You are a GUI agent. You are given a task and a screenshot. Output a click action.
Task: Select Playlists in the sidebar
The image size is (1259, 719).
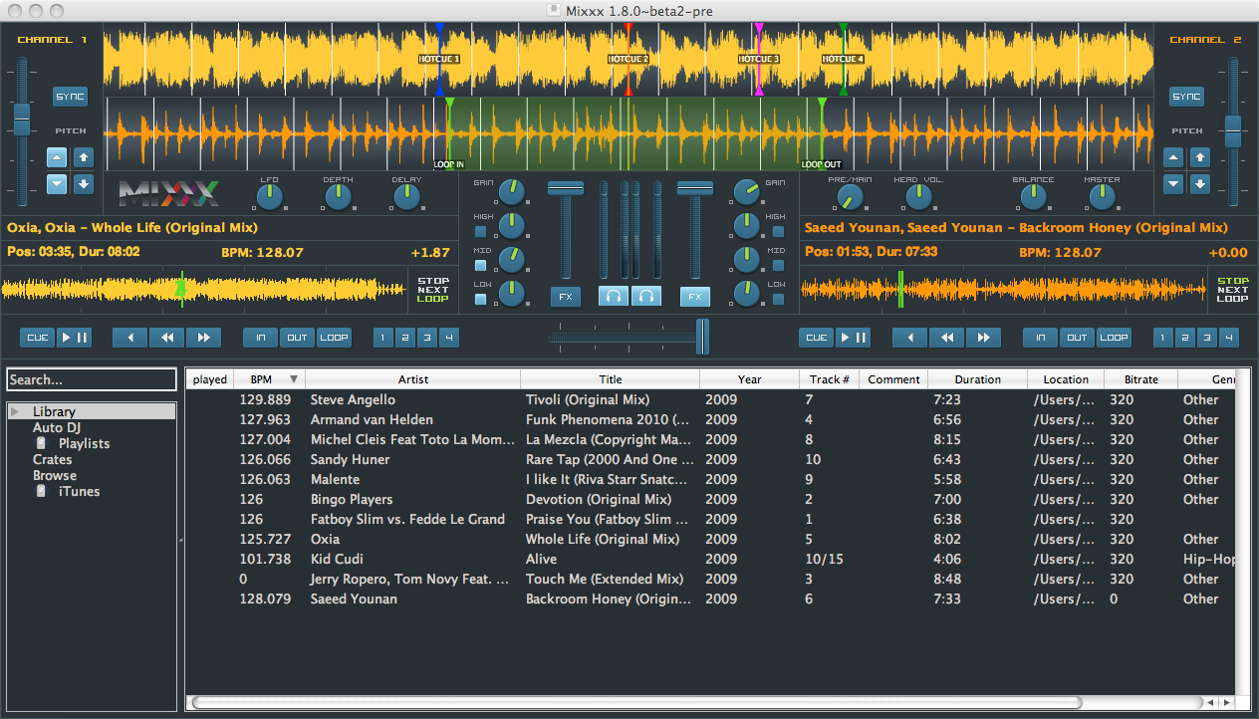tap(84, 443)
